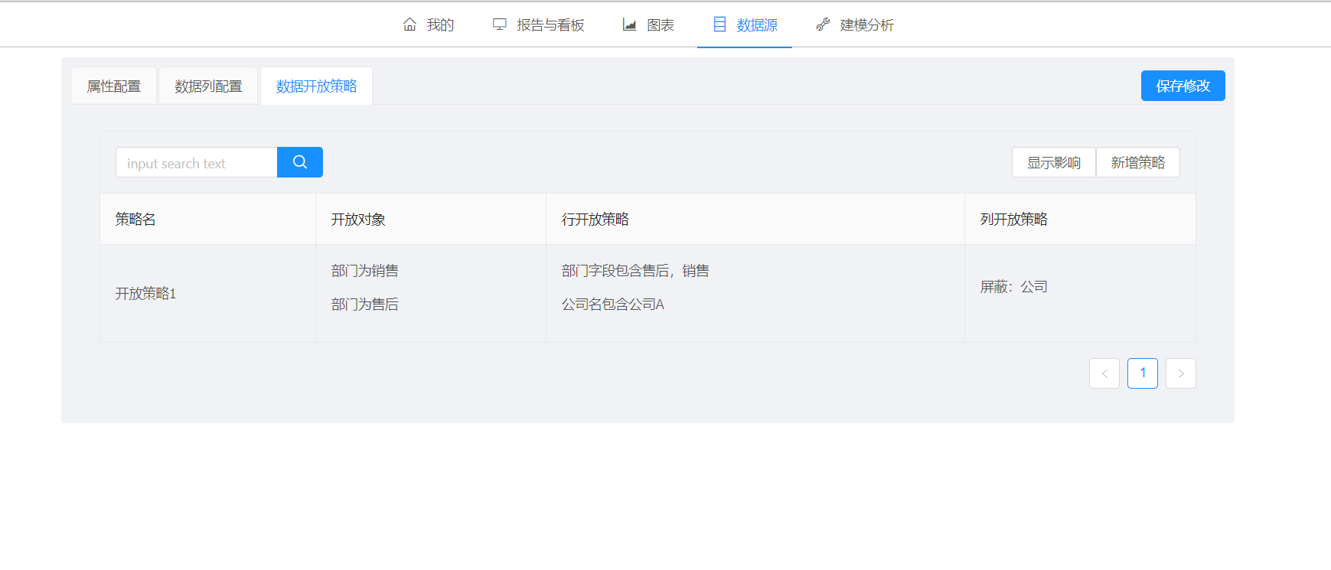Click the home icon beside 我的
The image size is (1331, 570).
pos(409,24)
